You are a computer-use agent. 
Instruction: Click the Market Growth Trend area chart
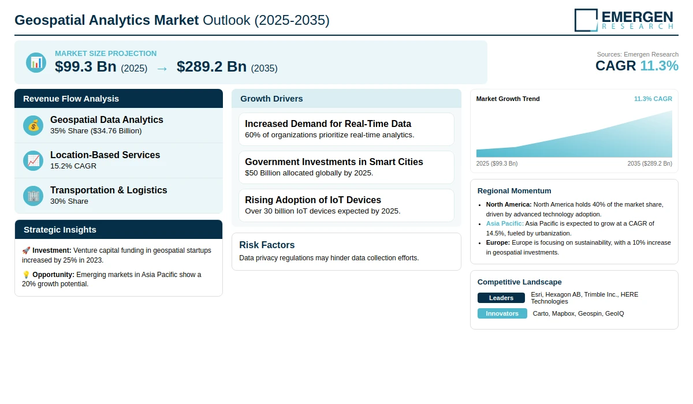(x=574, y=134)
